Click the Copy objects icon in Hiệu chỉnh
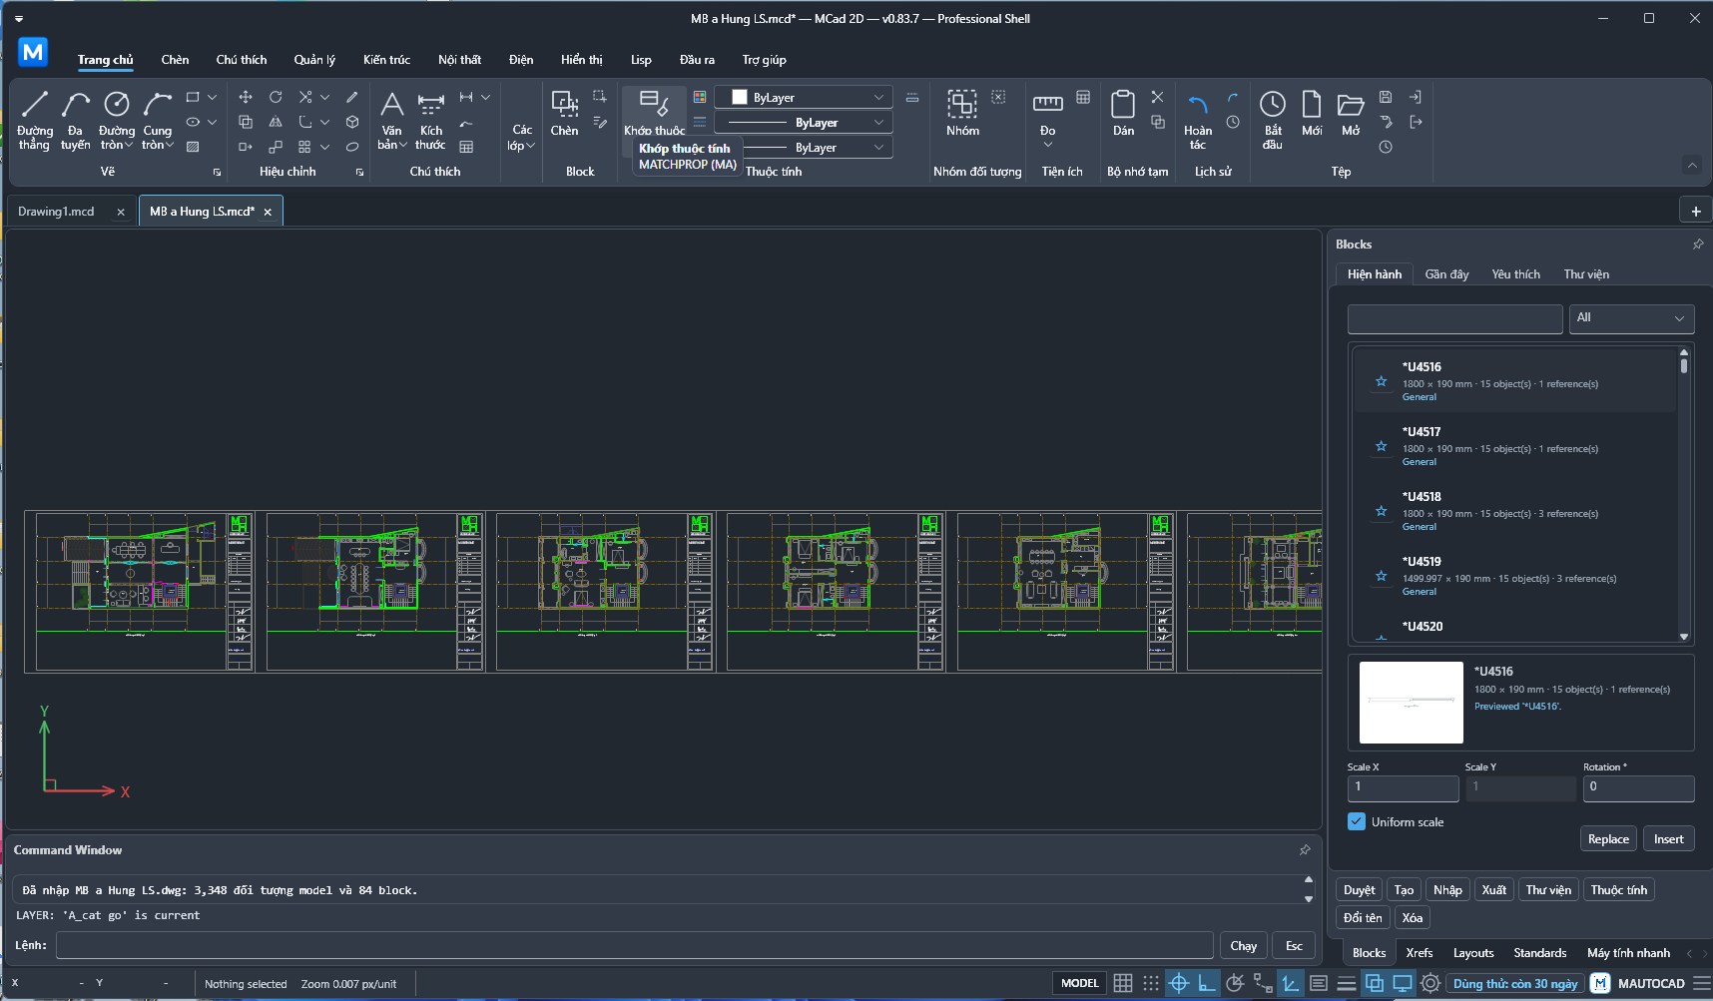The height and width of the screenshot is (1001, 1713). pyautogui.click(x=246, y=122)
